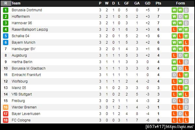This screenshot has width=195, height=130.
Task: Click the GF column header
Action: coord(127,3)
